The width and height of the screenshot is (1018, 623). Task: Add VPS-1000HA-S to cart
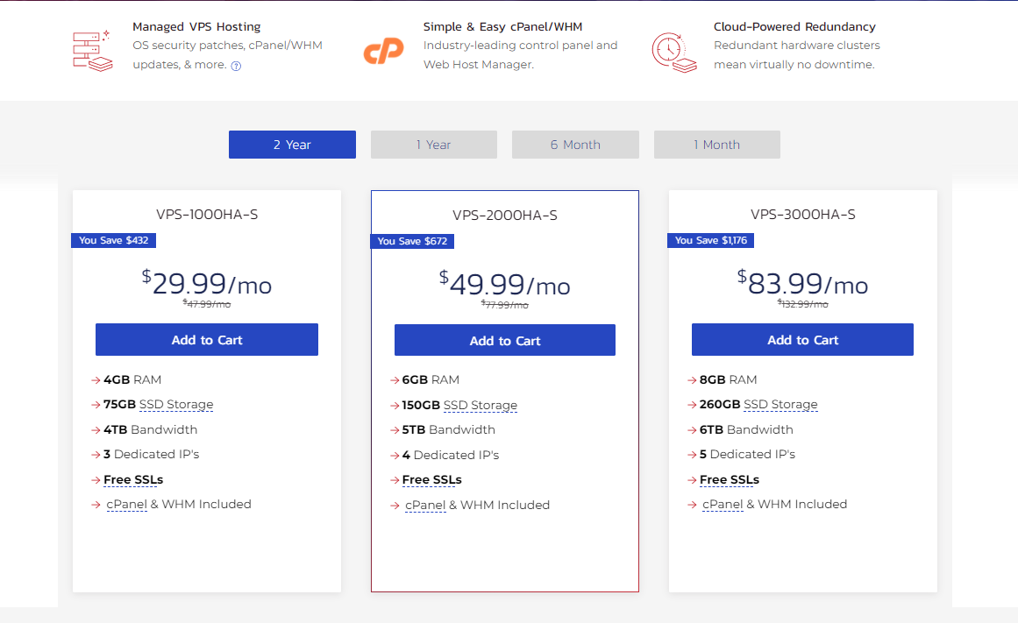(206, 339)
